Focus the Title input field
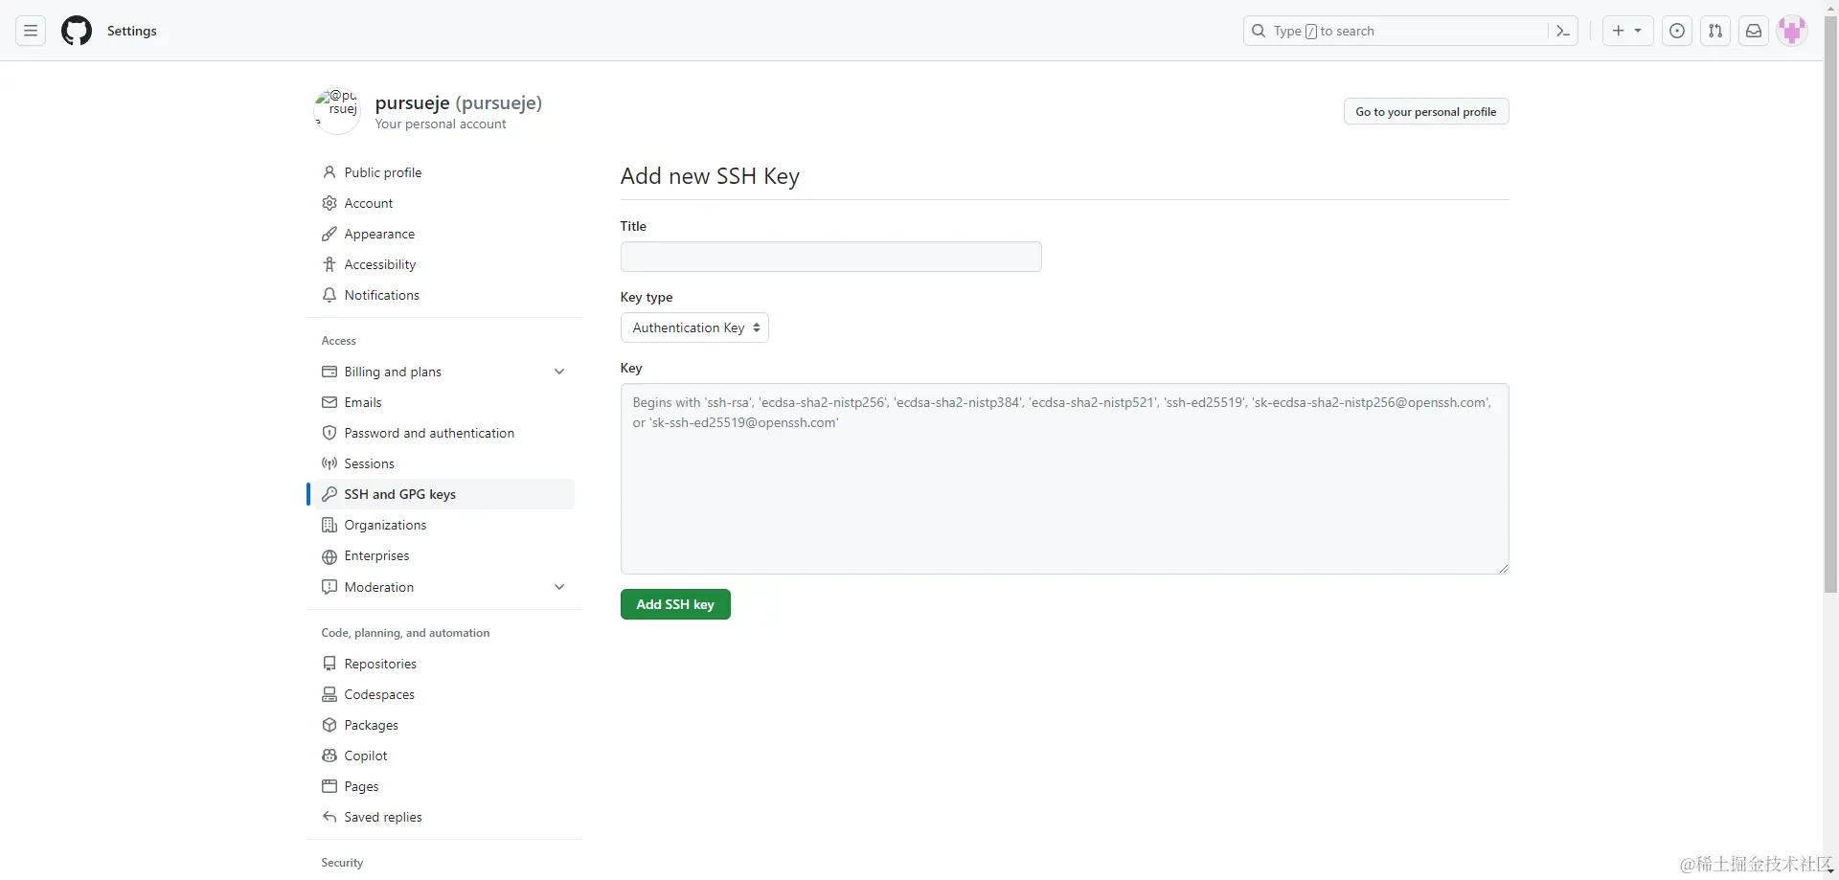The width and height of the screenshot is (1839, 880). [829, 257]
